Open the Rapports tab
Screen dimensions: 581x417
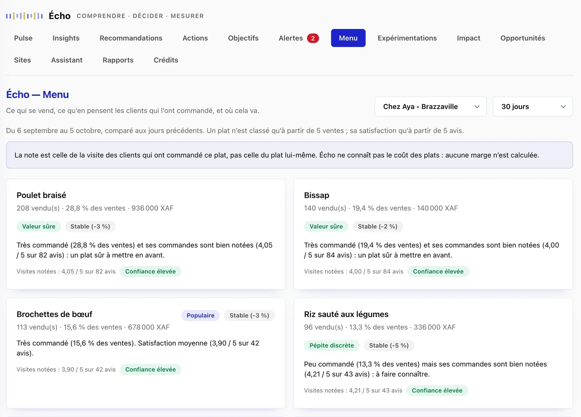(x=118, y=60)
